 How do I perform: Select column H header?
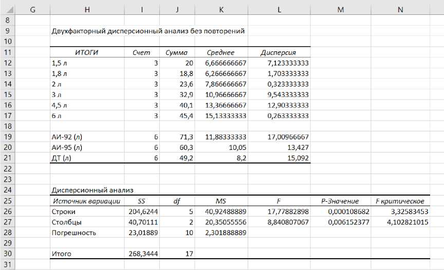(86, 9)
